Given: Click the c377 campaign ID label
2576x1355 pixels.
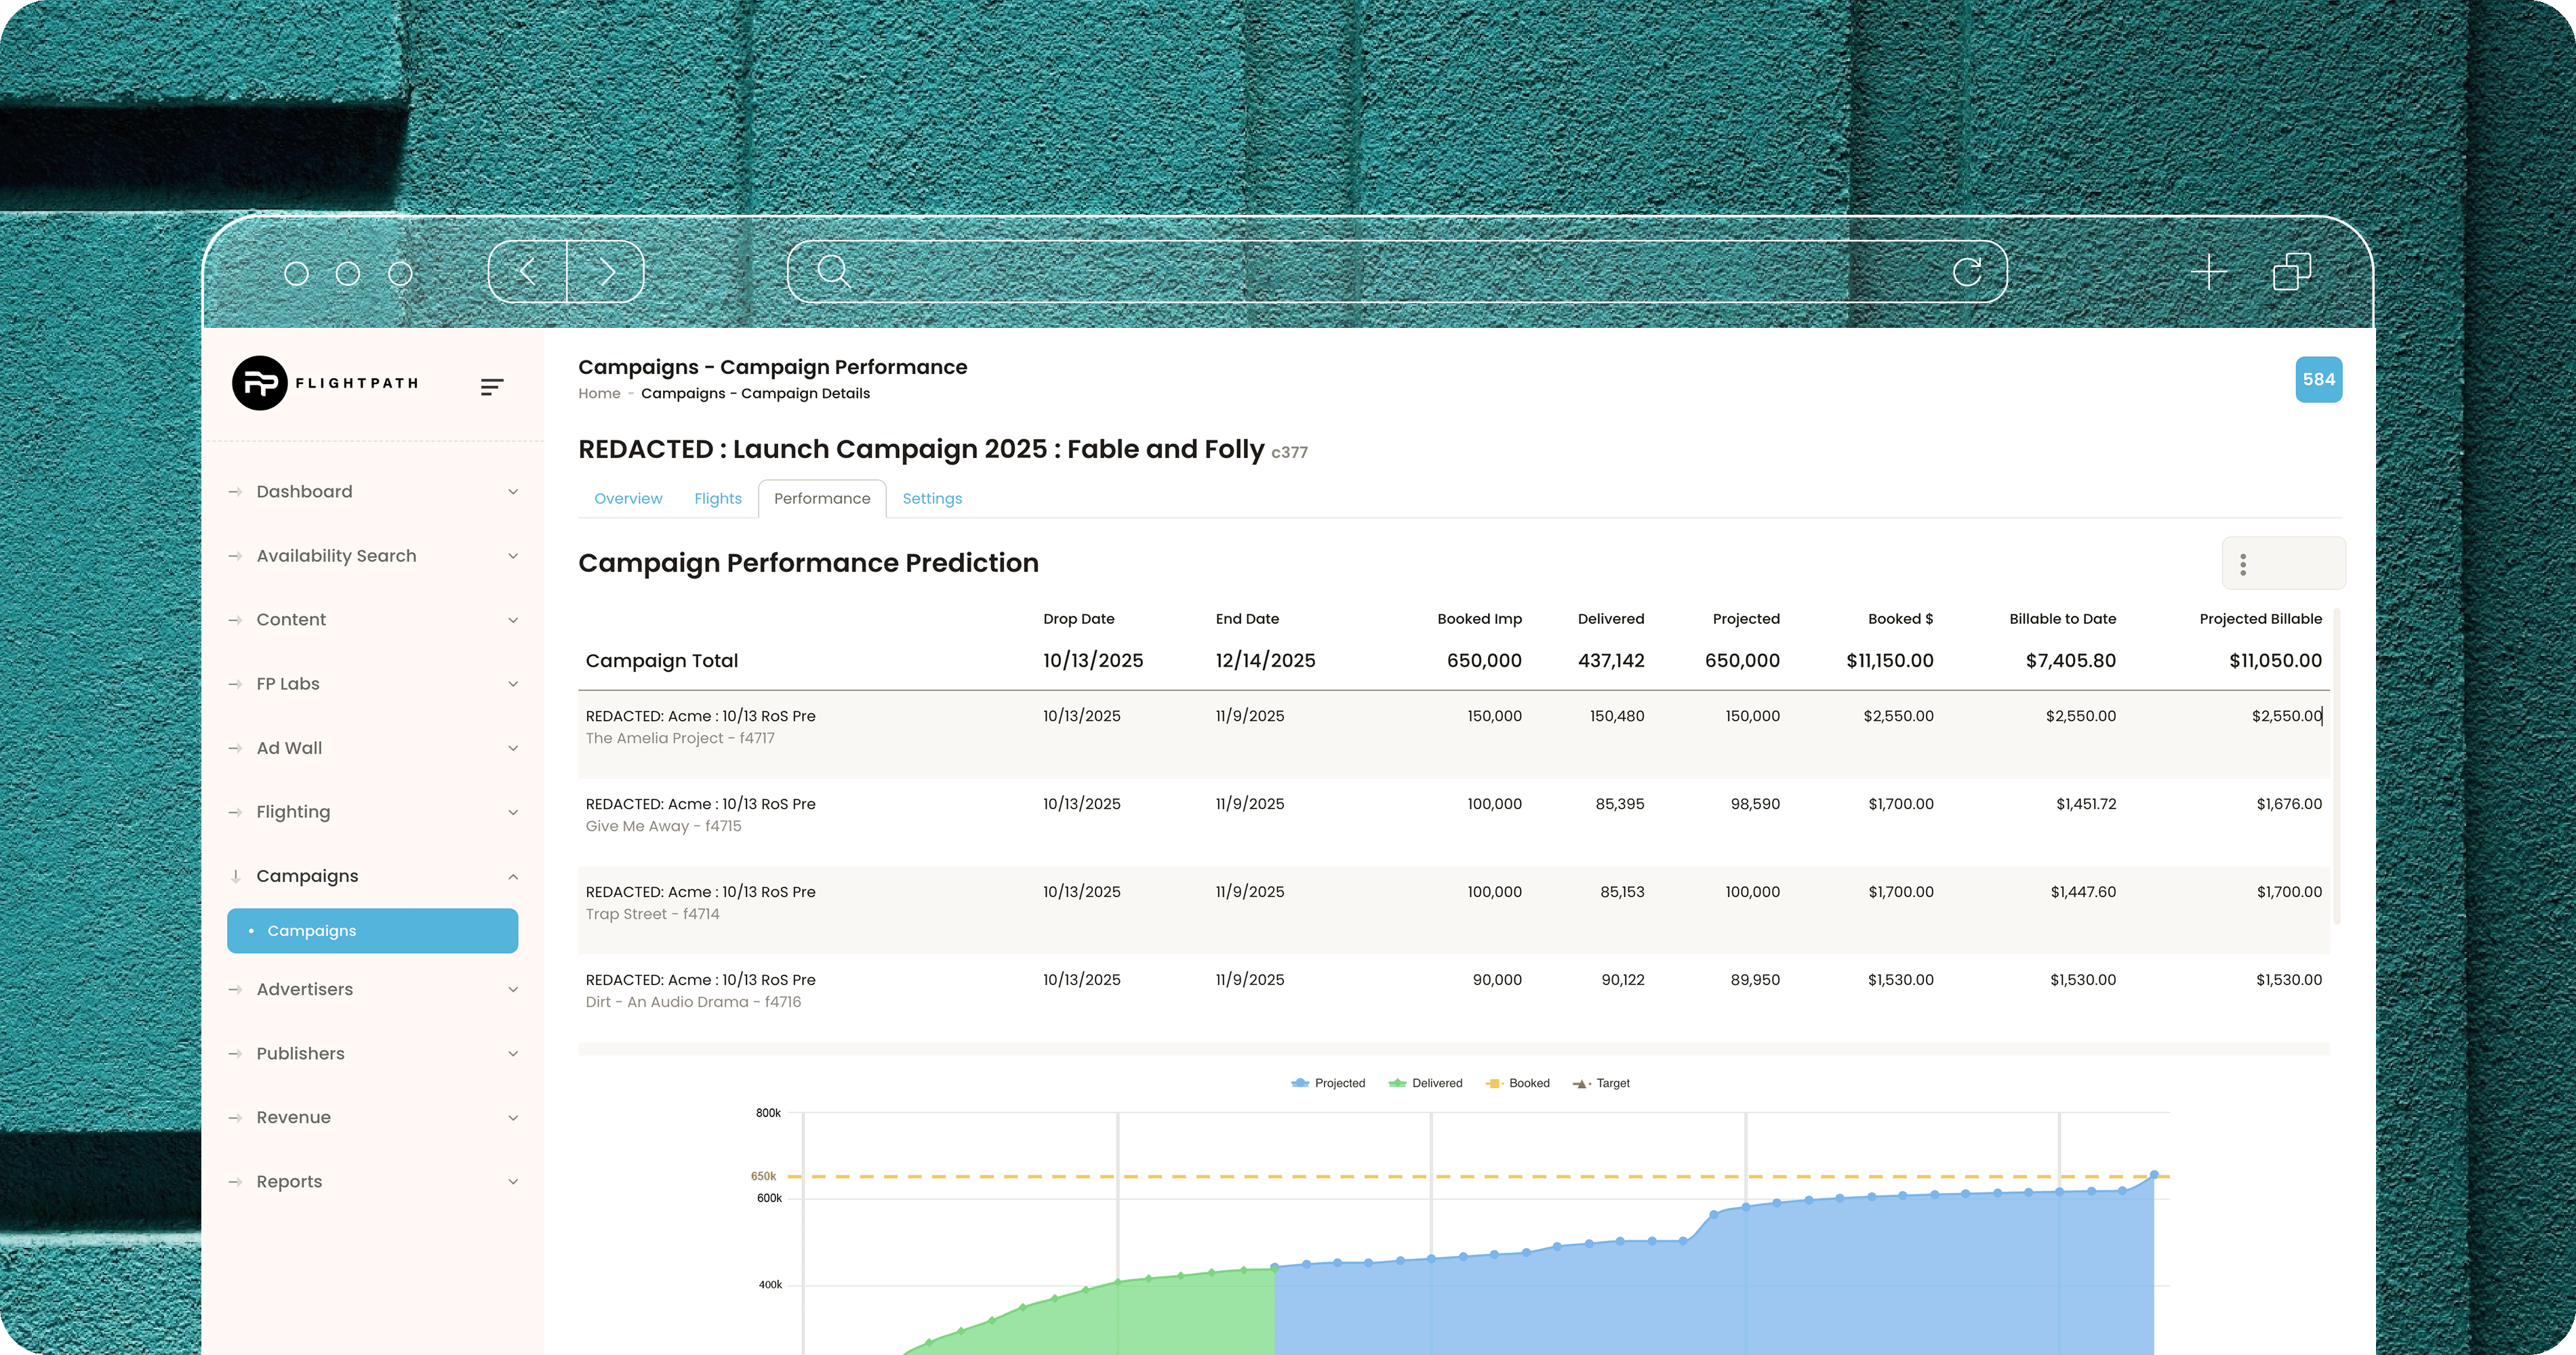Looking at the screenshot, I should click(1289, 453).
